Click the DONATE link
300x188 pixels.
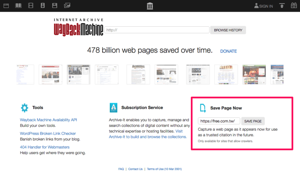coord(228,51)
